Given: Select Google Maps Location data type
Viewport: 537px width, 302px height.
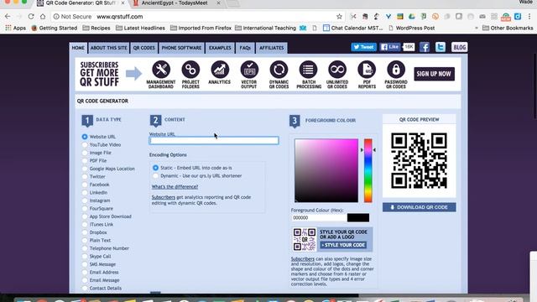Looking at the screenshot, I should (85, 169).
